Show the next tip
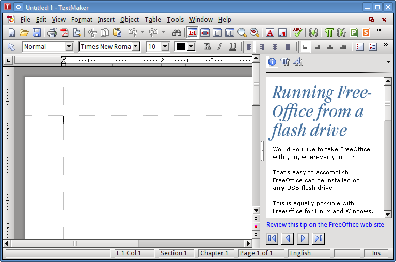This screenshot has width=396, height=262. [x=303, y=238]
